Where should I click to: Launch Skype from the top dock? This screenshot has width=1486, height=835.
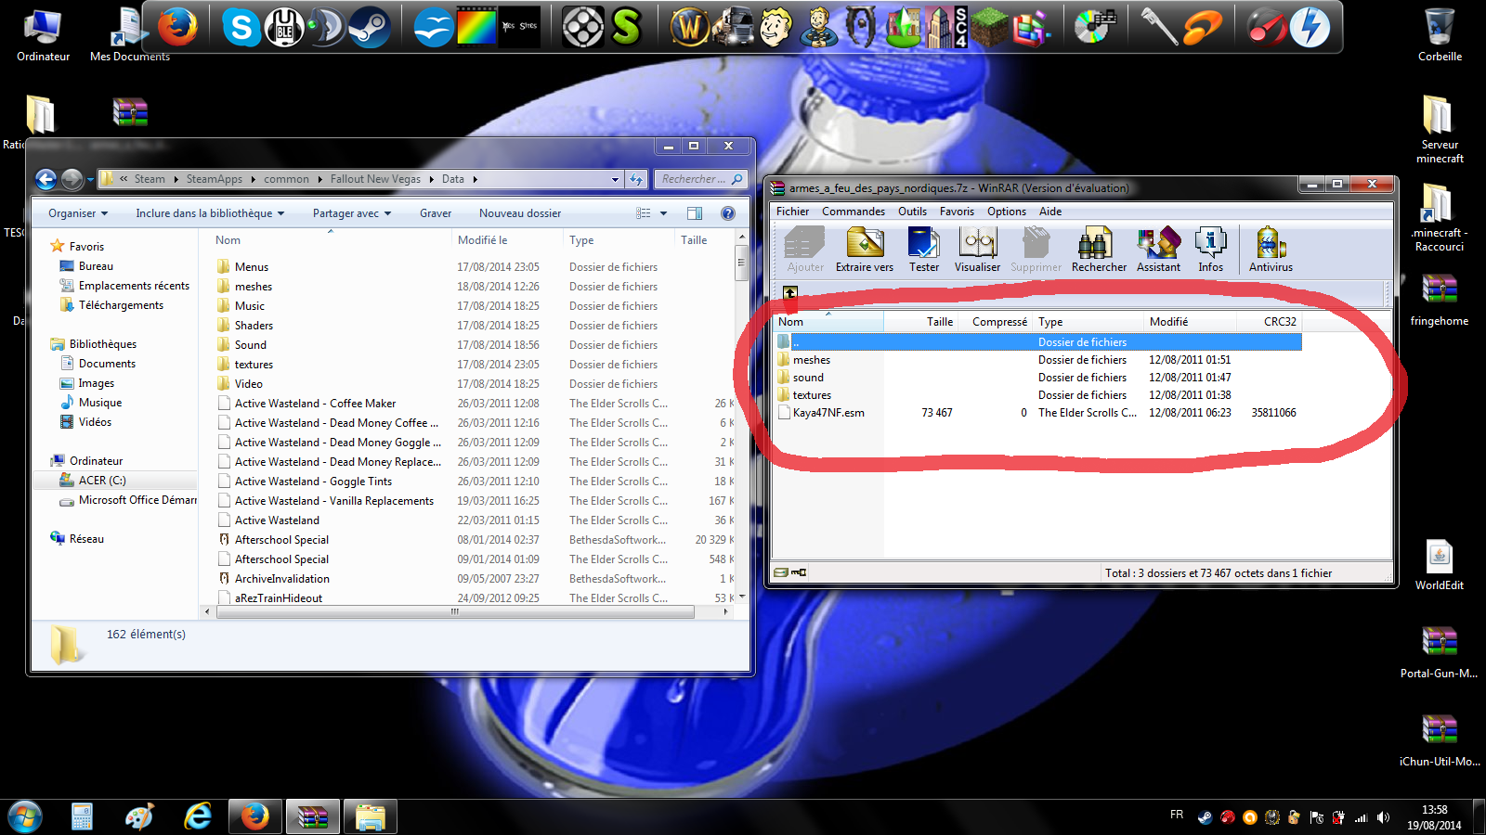[241, 27]
